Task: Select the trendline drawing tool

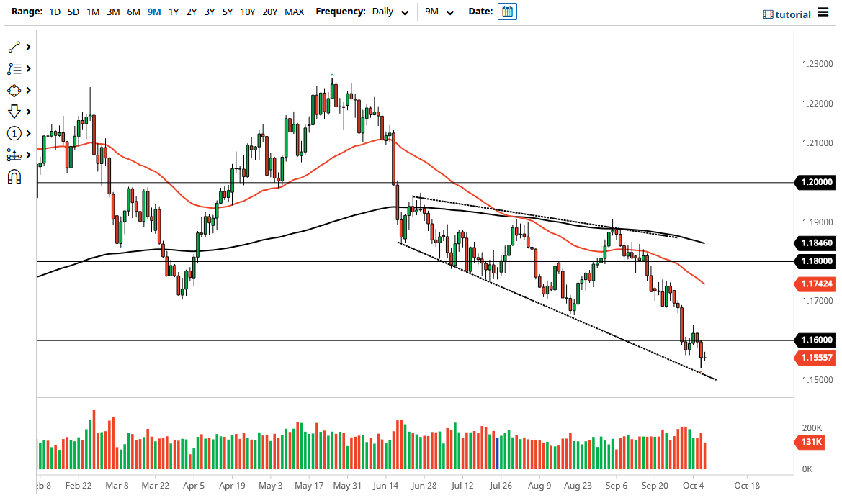Action: pos(13,47)
